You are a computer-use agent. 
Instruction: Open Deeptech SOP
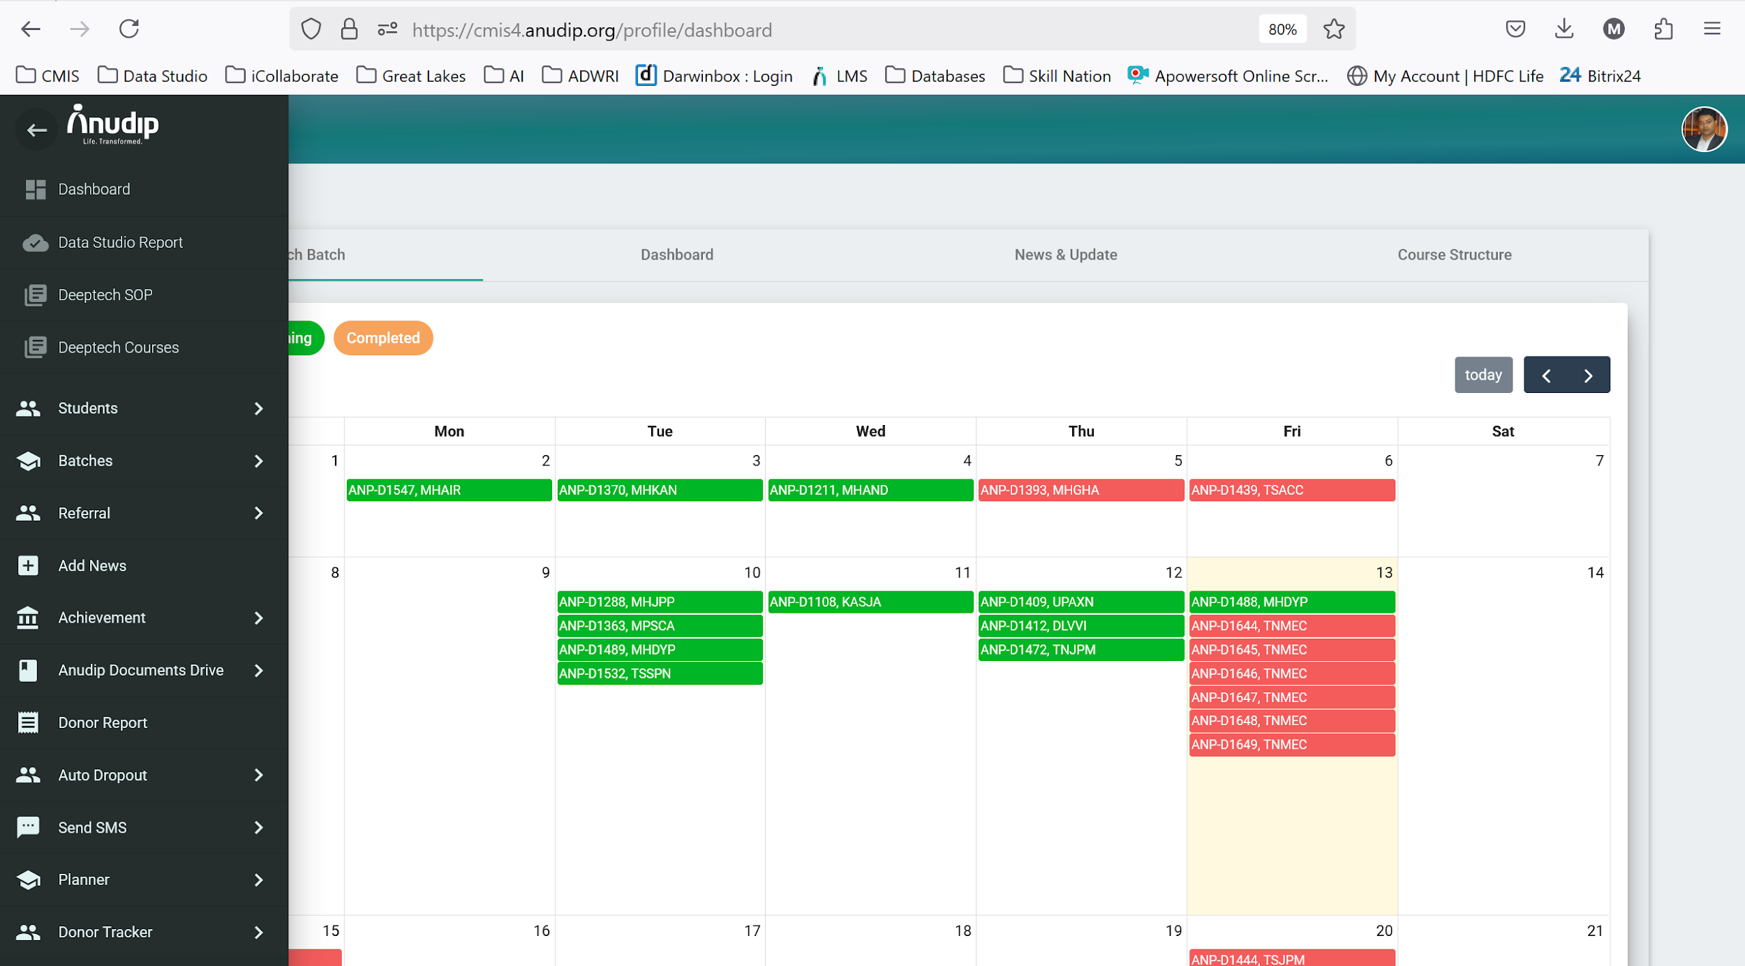(105, 295)
